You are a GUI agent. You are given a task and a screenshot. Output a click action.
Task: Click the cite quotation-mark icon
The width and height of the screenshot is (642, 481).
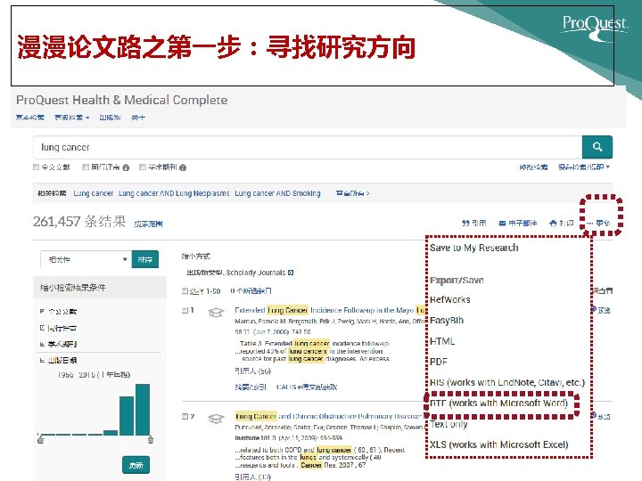(x=465, y=224)
